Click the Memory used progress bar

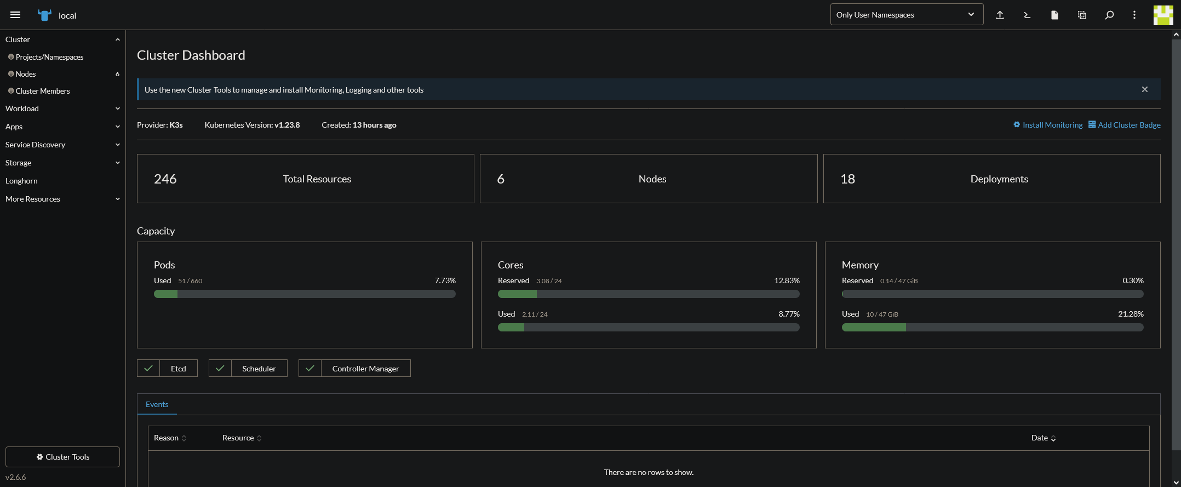(x=993, y=328)
